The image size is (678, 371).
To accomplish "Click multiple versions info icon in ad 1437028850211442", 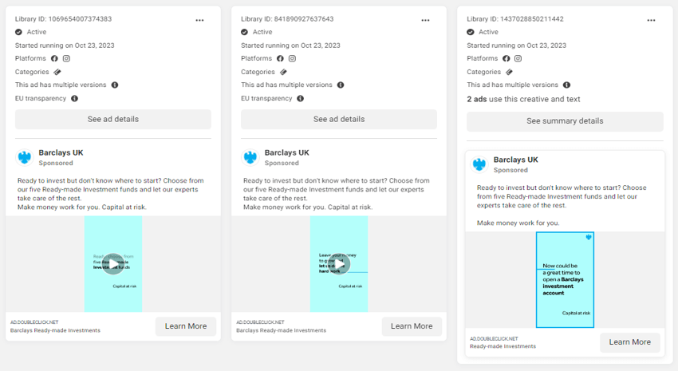I will [x=566, y=85].
